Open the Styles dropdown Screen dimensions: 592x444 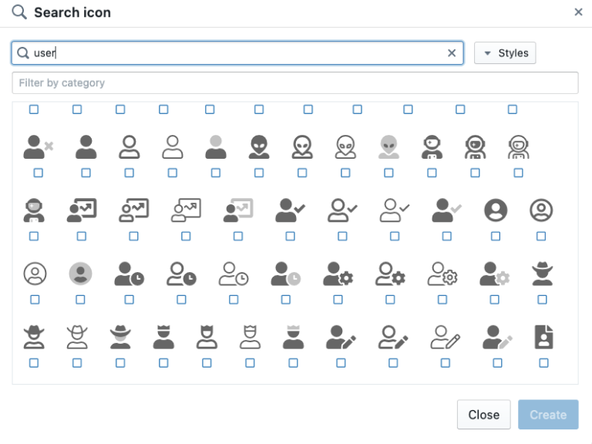[x=505, y=53]
